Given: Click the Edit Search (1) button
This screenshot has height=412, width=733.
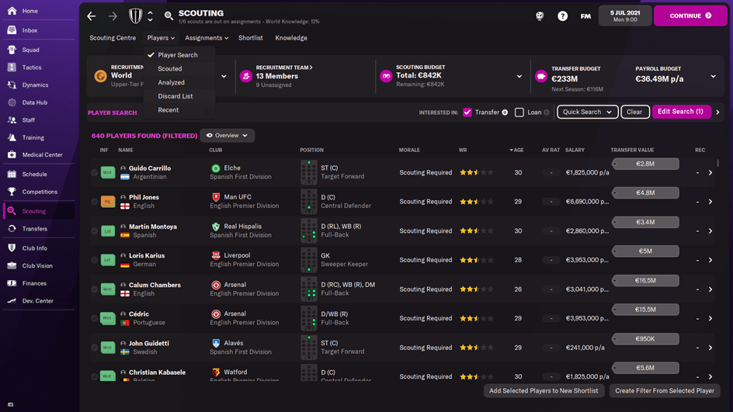Looking at the screenshot, I should click(680, 112).
